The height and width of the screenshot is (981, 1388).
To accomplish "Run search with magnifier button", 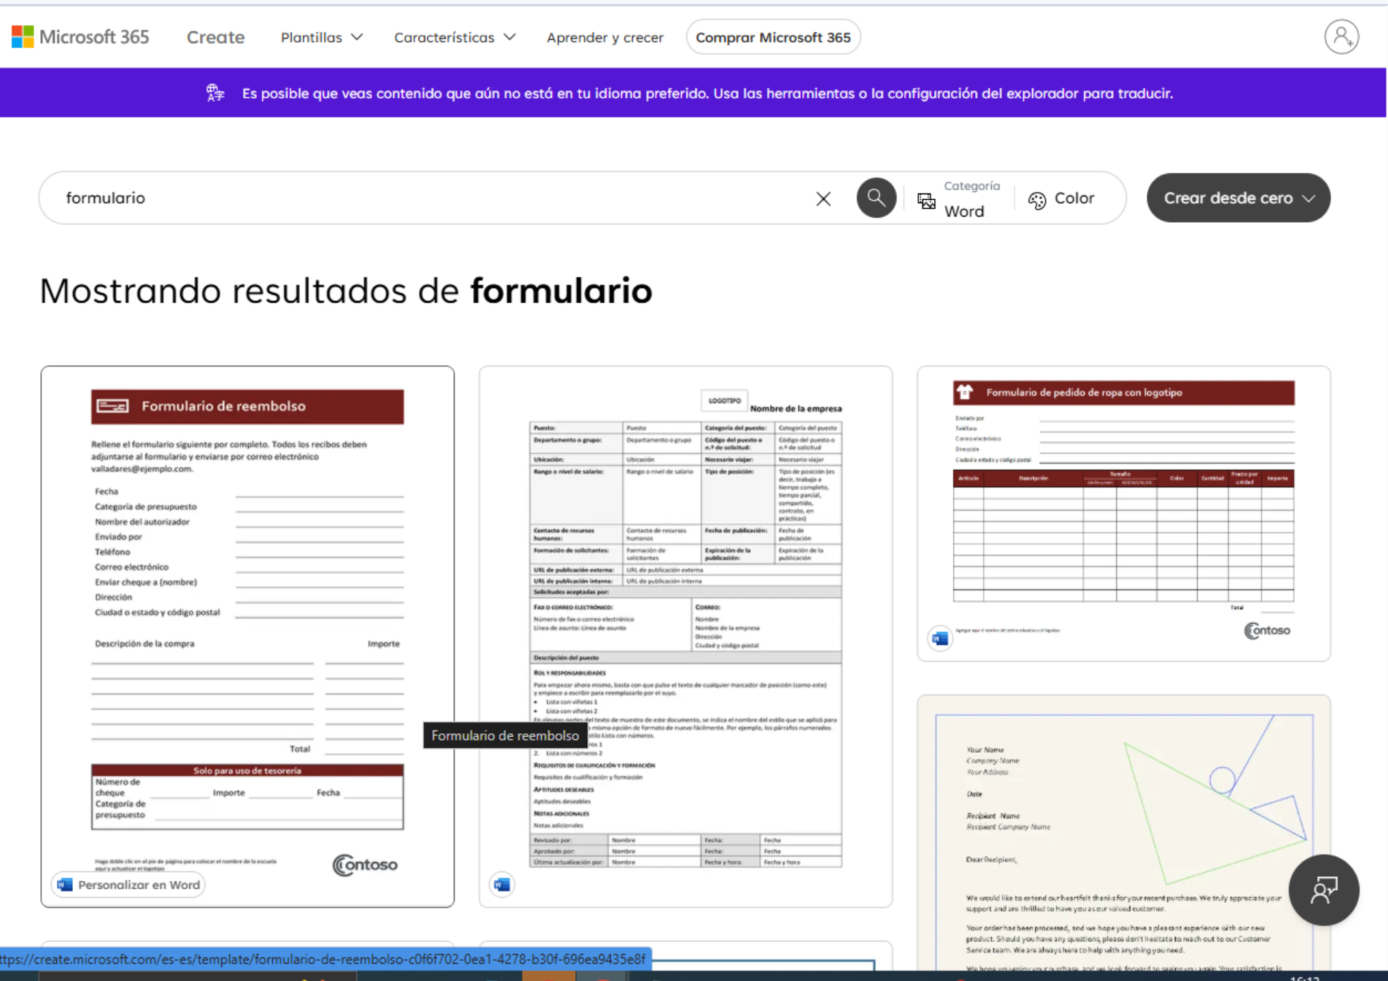I will click(x=876, y=198).
